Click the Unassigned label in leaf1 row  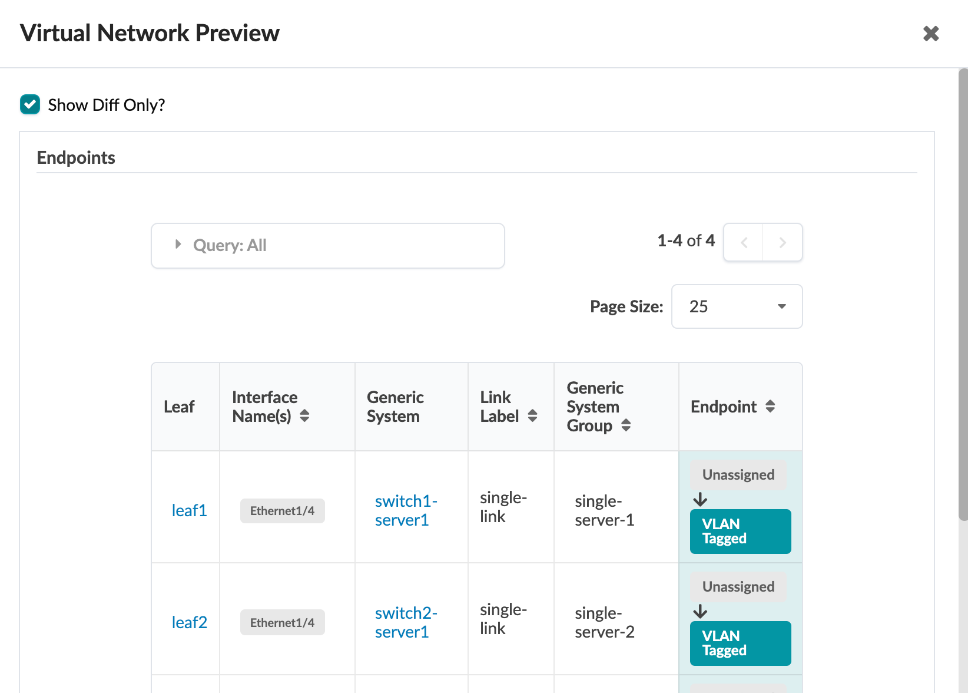tap(738, 475)
